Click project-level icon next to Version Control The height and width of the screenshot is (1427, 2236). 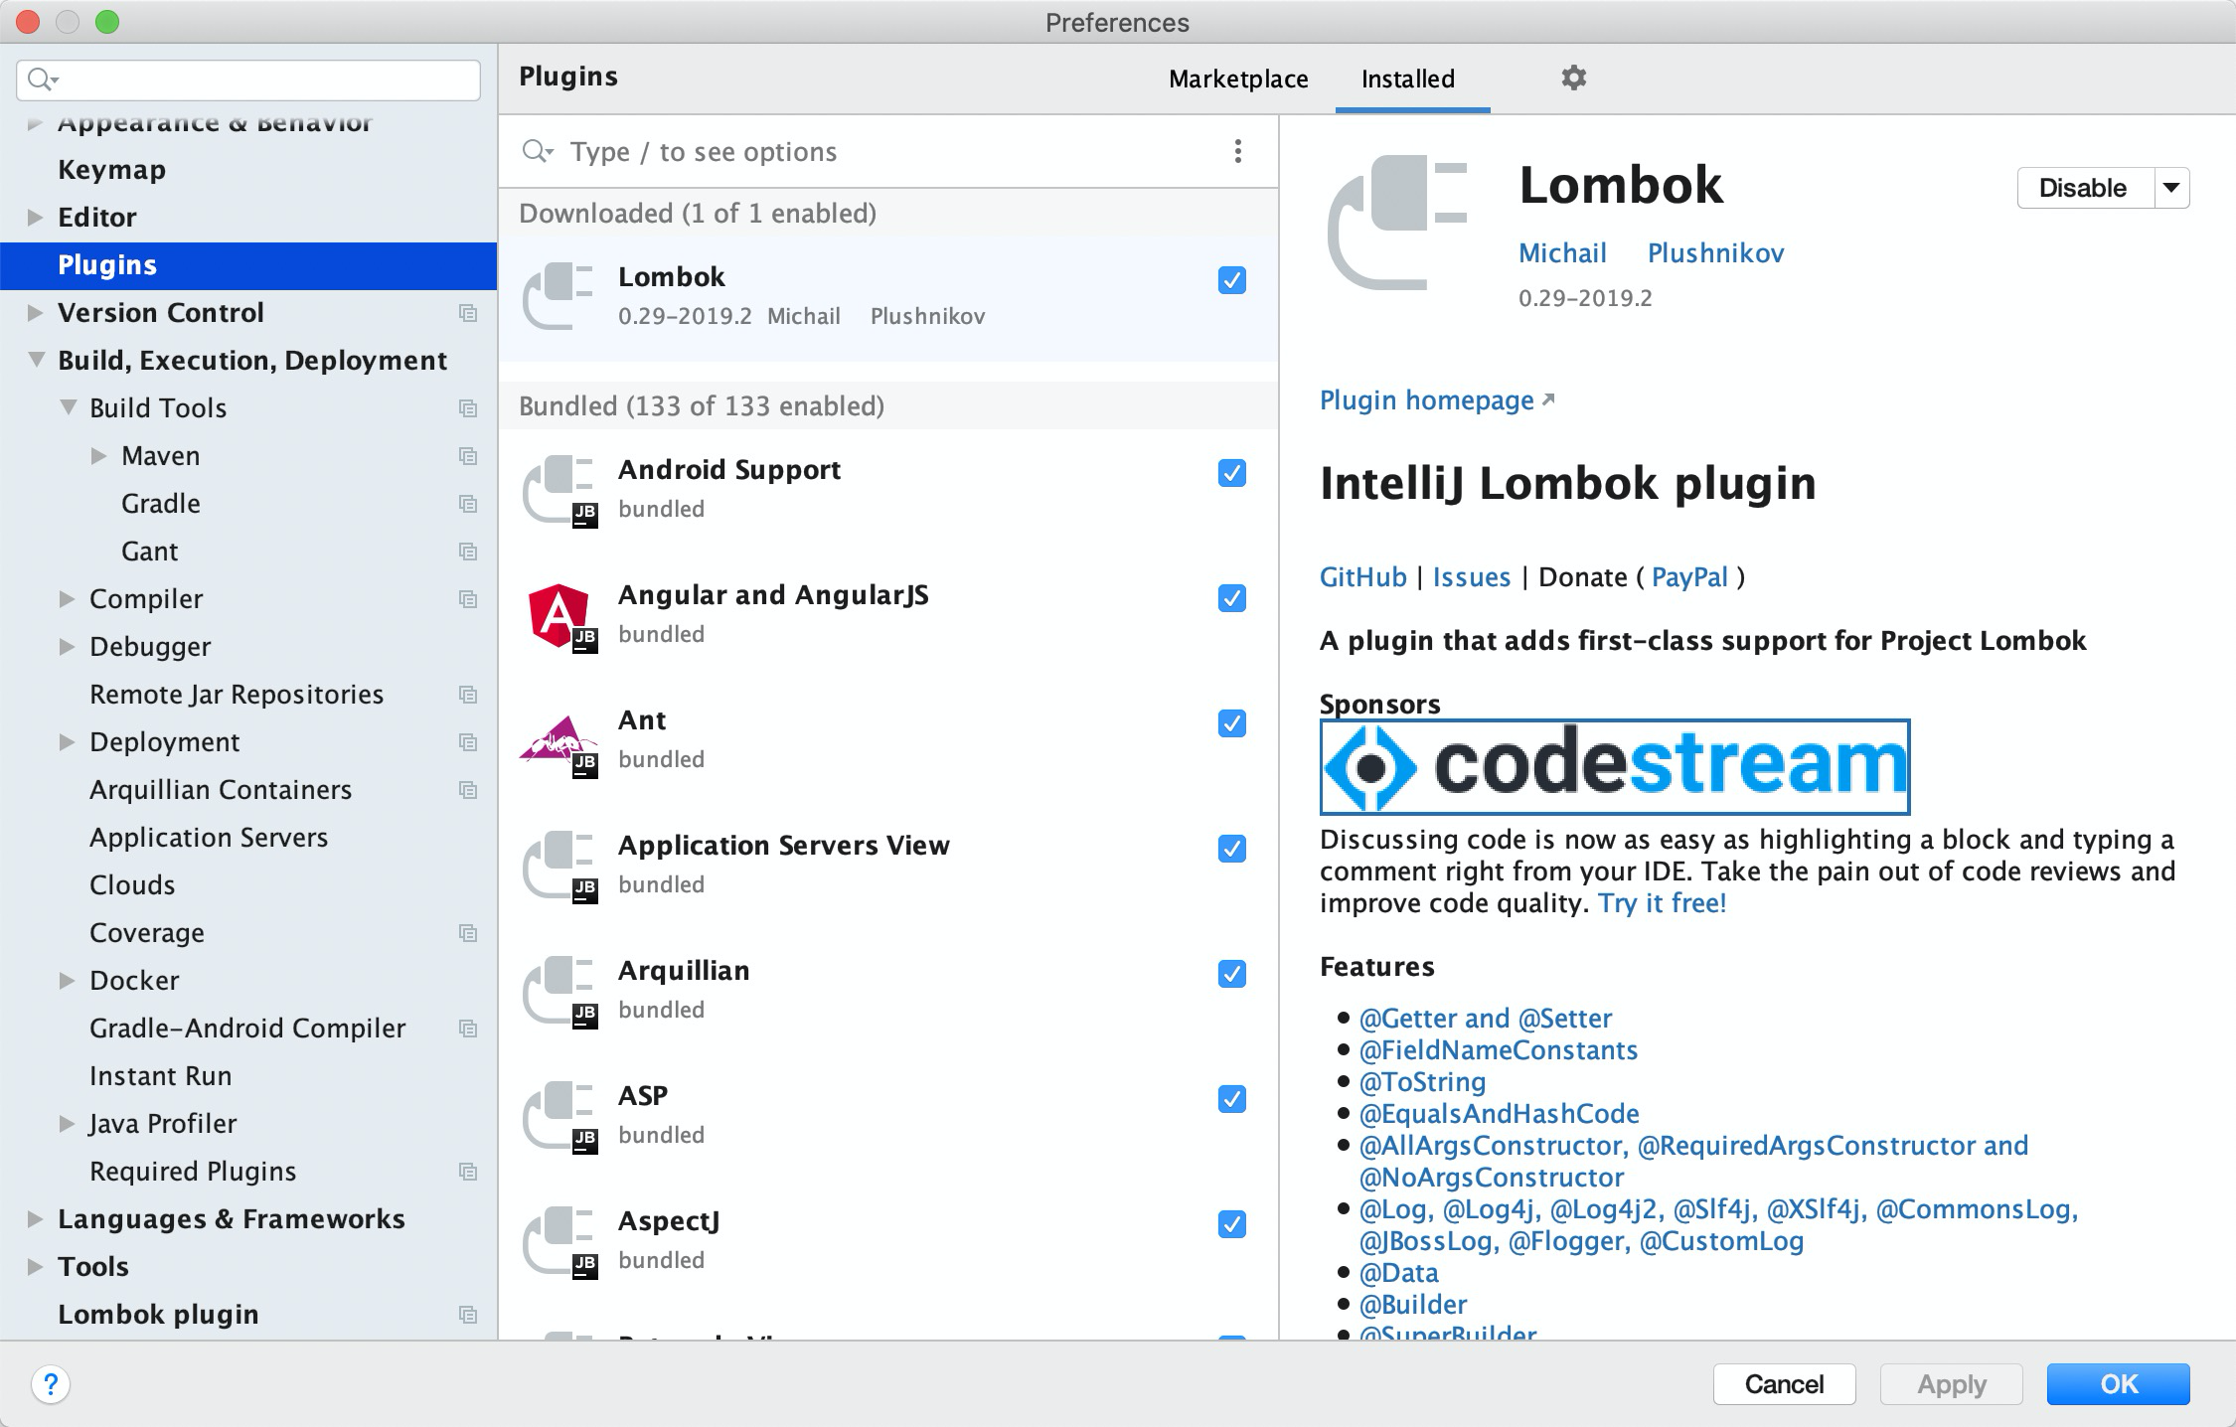pyautogui.click(x=468, y=313)
